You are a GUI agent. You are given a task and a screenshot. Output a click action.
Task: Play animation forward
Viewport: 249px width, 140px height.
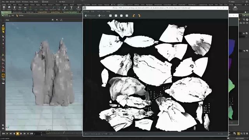tap(21, 134)
